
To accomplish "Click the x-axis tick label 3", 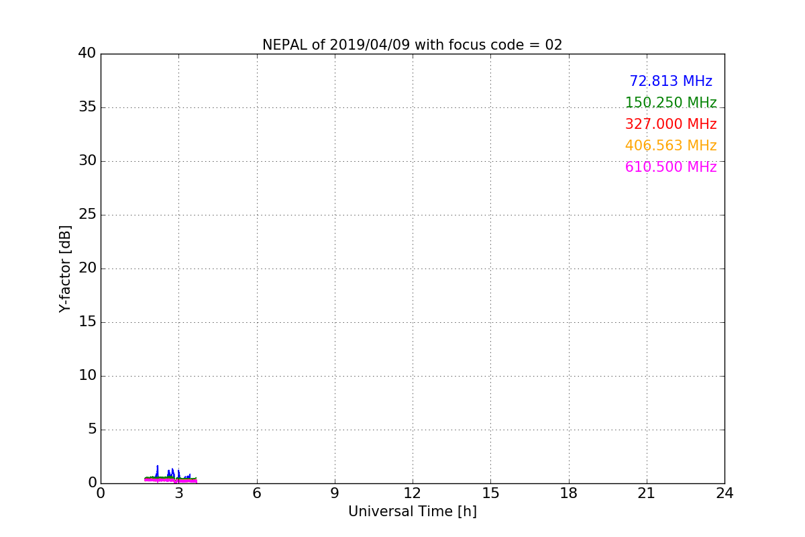I will point(178,493).
